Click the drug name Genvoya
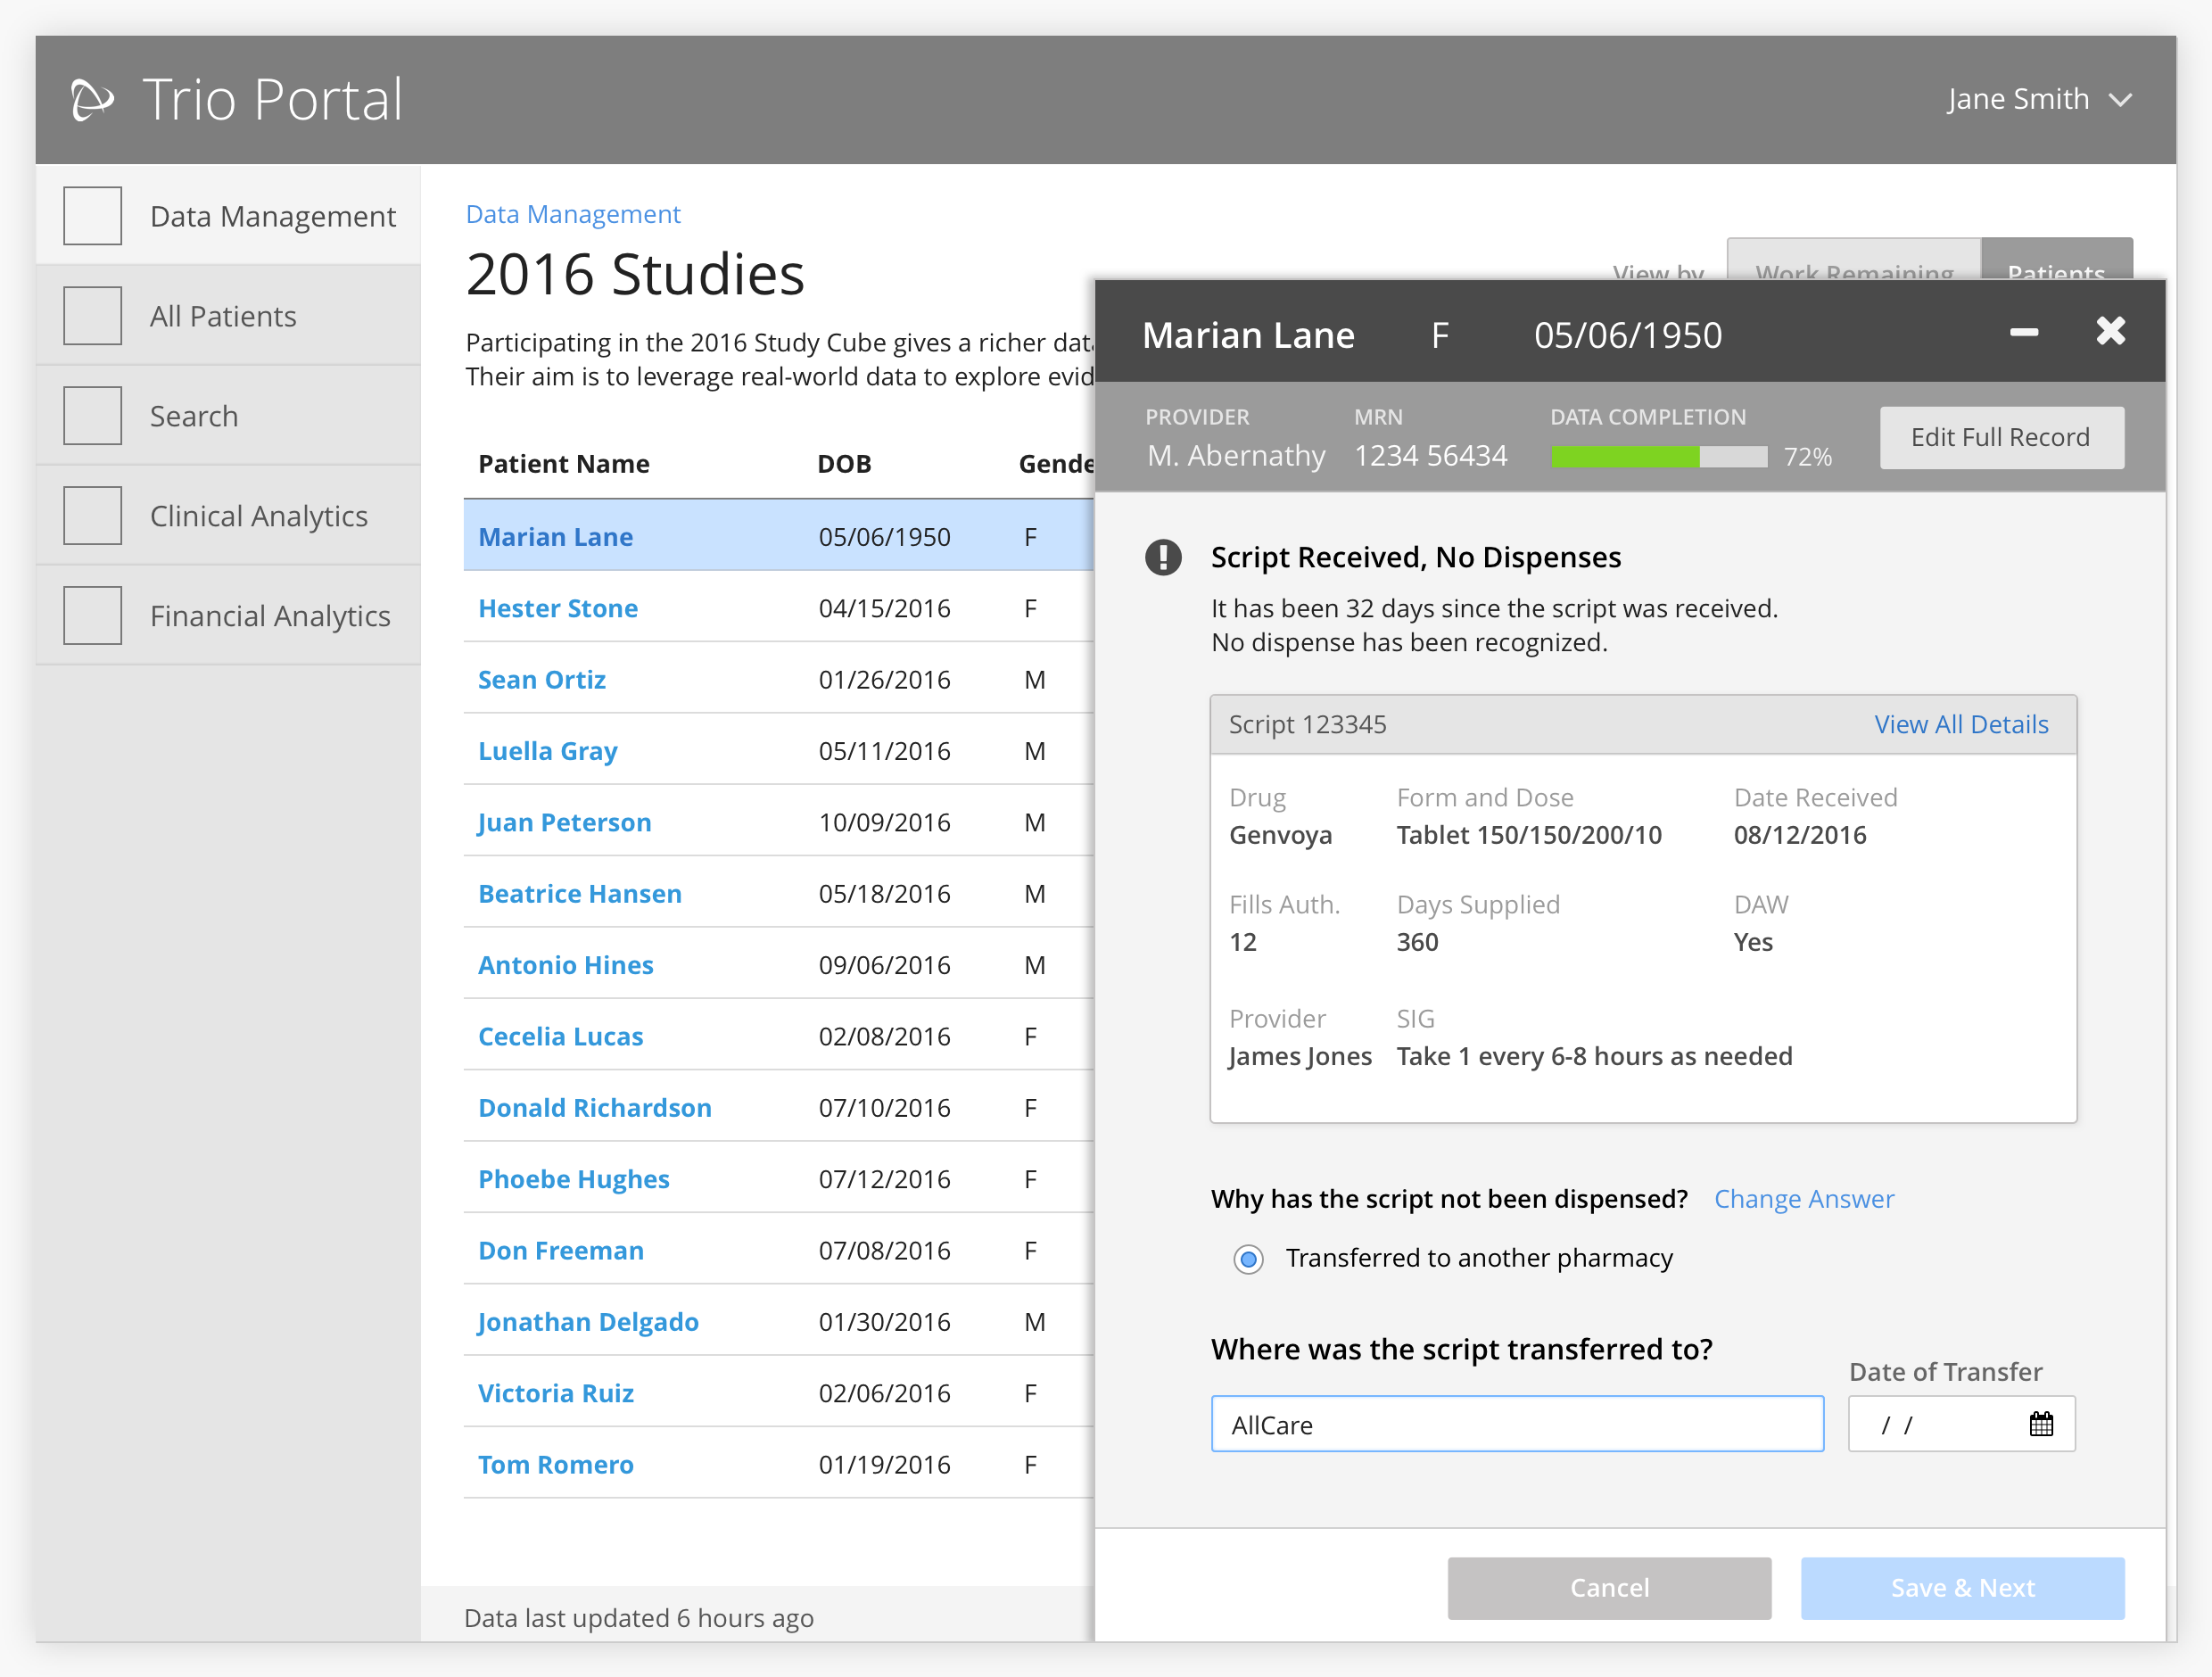Viewport: 2212px width, 1677px height. point(1280,836)
